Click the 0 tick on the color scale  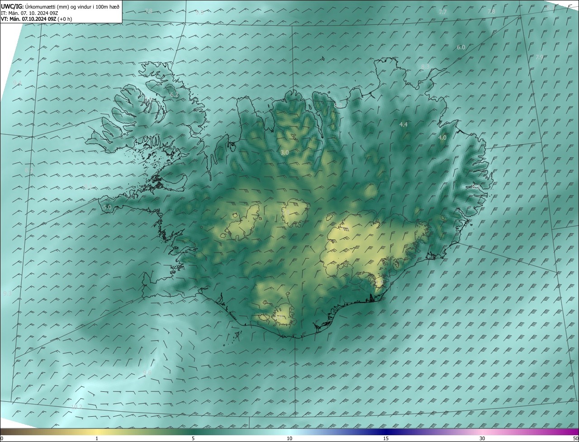tap(1, 438)
